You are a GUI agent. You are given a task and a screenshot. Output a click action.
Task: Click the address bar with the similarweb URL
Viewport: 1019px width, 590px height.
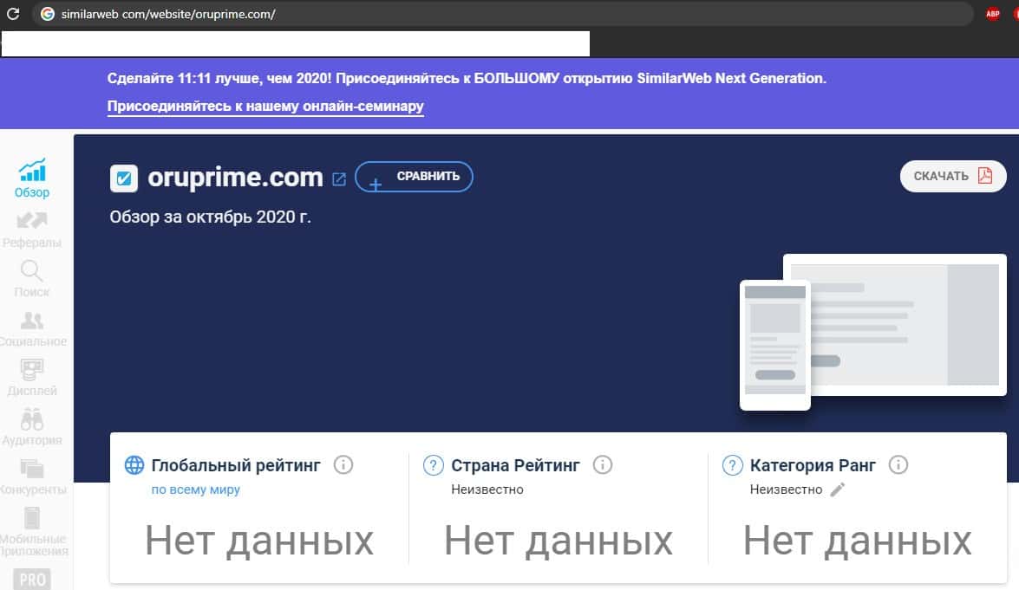click(502, 14)
